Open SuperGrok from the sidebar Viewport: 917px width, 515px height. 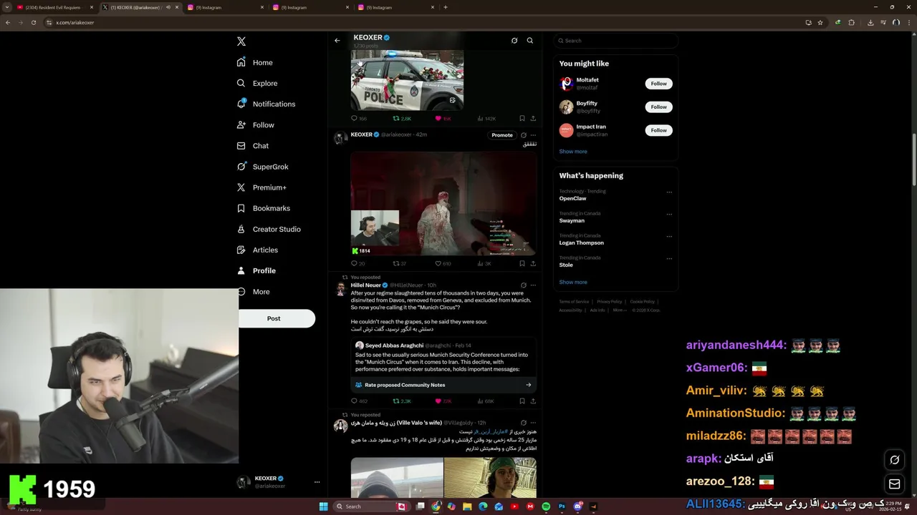click(x=262, y=167)
